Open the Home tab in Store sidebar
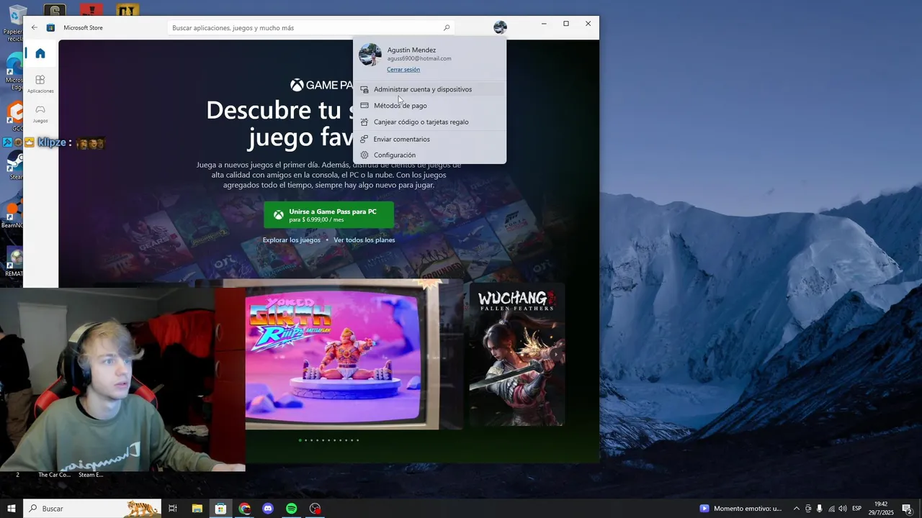The height and width of the screenshot is (518, 922). 40,53
